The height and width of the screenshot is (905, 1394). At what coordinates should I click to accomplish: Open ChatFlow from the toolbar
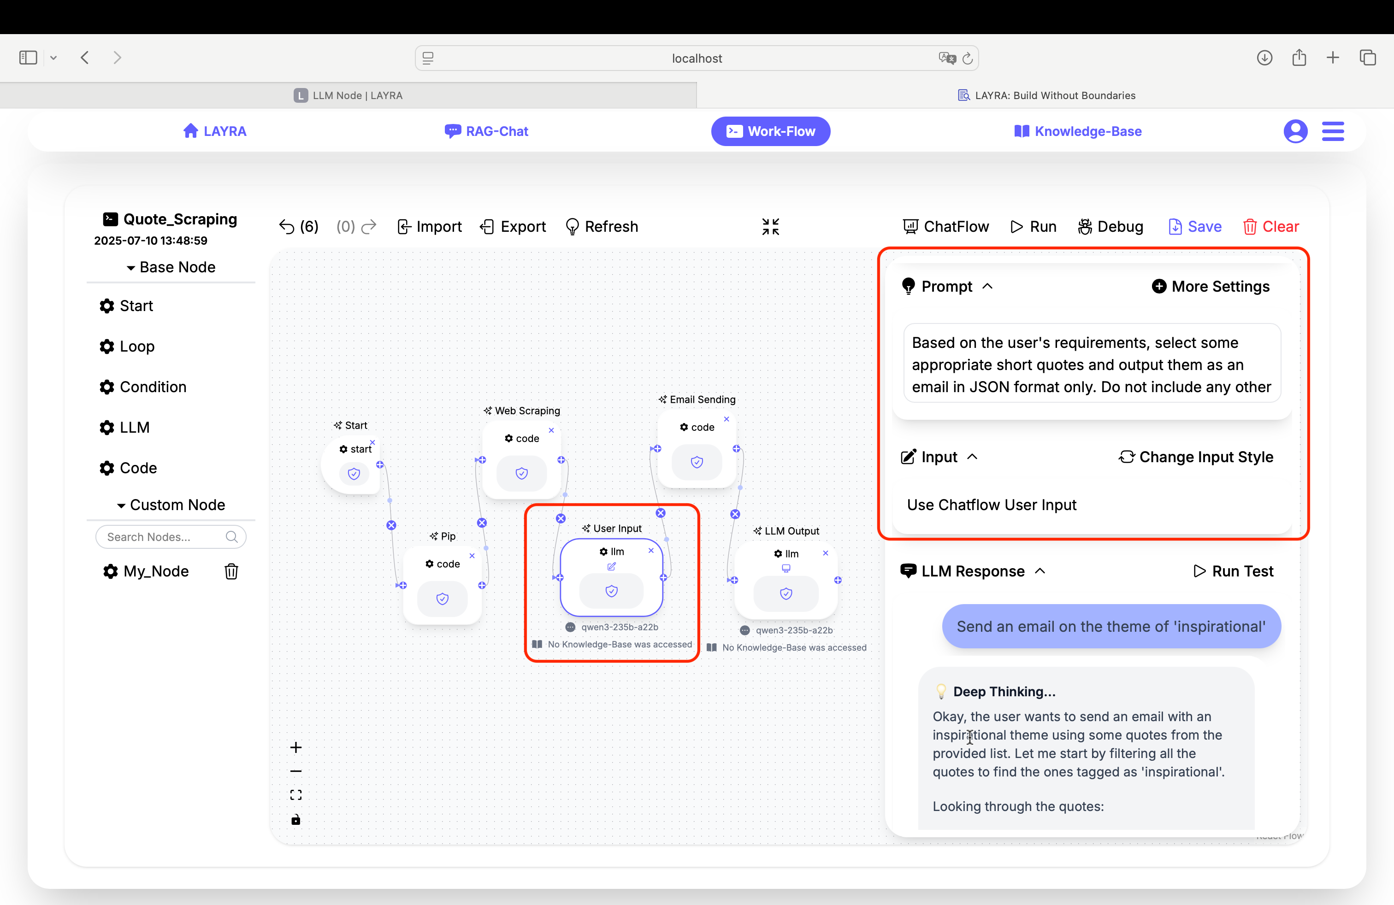(x=945, y=227)
